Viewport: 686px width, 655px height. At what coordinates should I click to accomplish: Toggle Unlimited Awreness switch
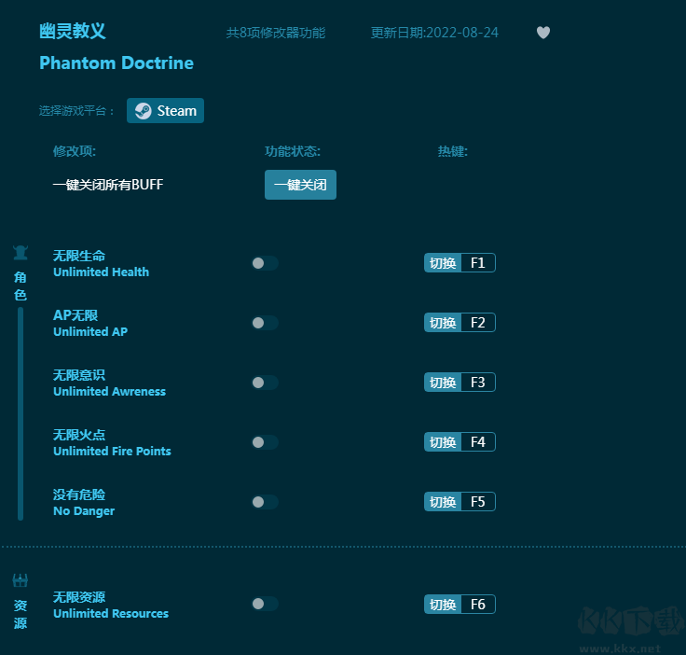pyautogui.click(x=265, y=383)
